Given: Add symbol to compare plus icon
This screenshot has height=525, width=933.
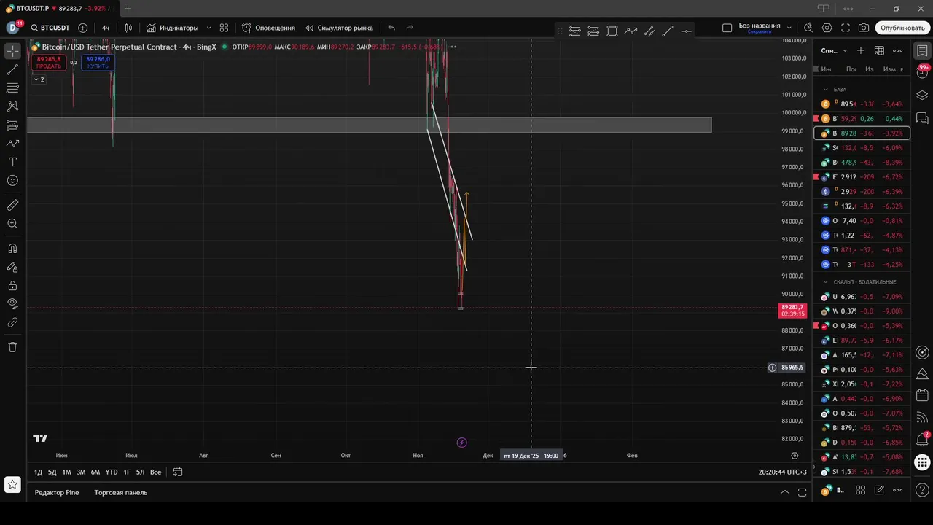Looking at the screenshot, I should pyautogui.click(x=83, y=28).
